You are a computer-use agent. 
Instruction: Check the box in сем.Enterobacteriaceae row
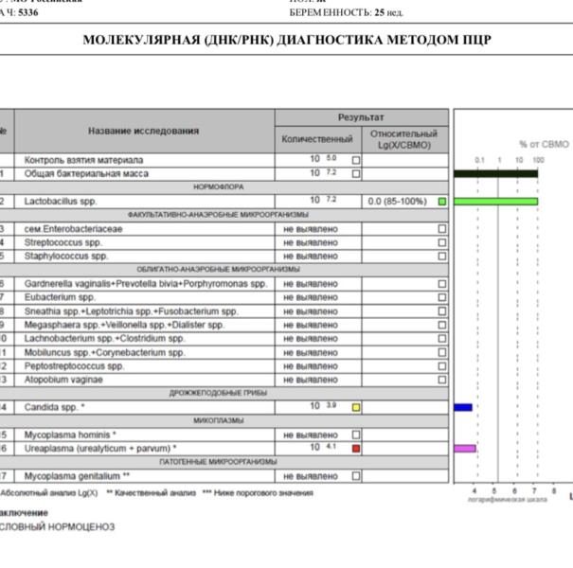tap(442, 229)
